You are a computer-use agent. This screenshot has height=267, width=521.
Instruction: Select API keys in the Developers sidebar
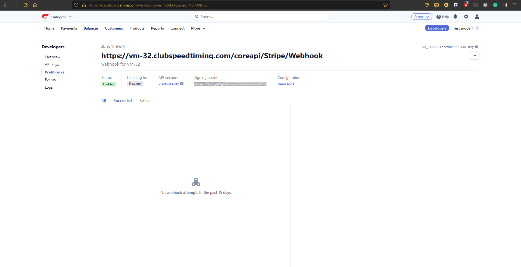pyautogui.click(x=52, y=65)
